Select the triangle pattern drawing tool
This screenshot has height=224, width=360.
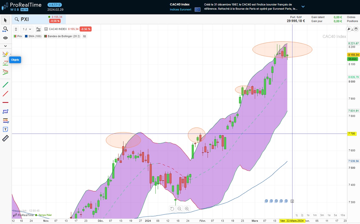[x=5, y=72]
